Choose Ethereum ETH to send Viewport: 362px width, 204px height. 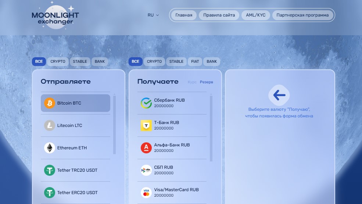pyautogui.click(x=75, y=148)
